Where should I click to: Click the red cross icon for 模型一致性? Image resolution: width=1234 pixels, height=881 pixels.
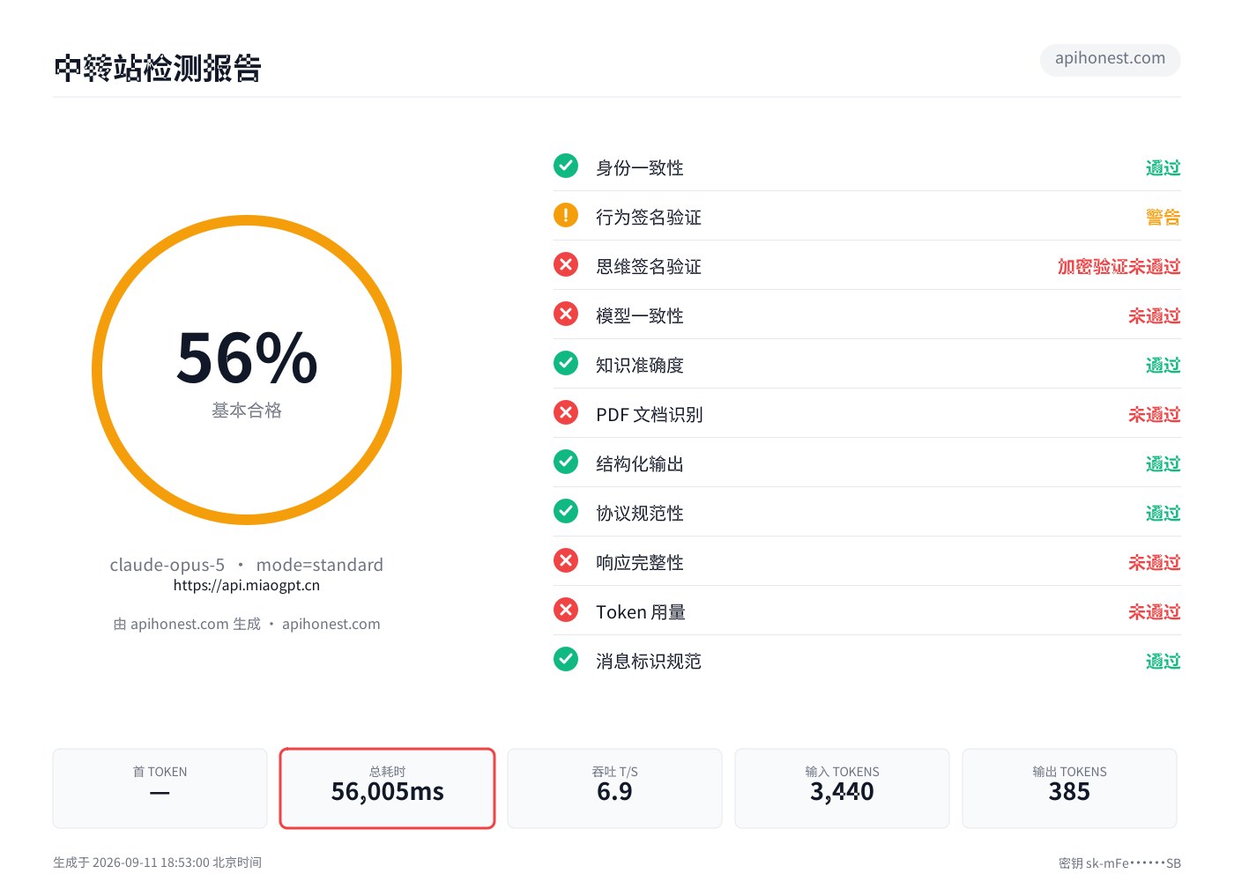pyautogui.click(x=566, y=314)
